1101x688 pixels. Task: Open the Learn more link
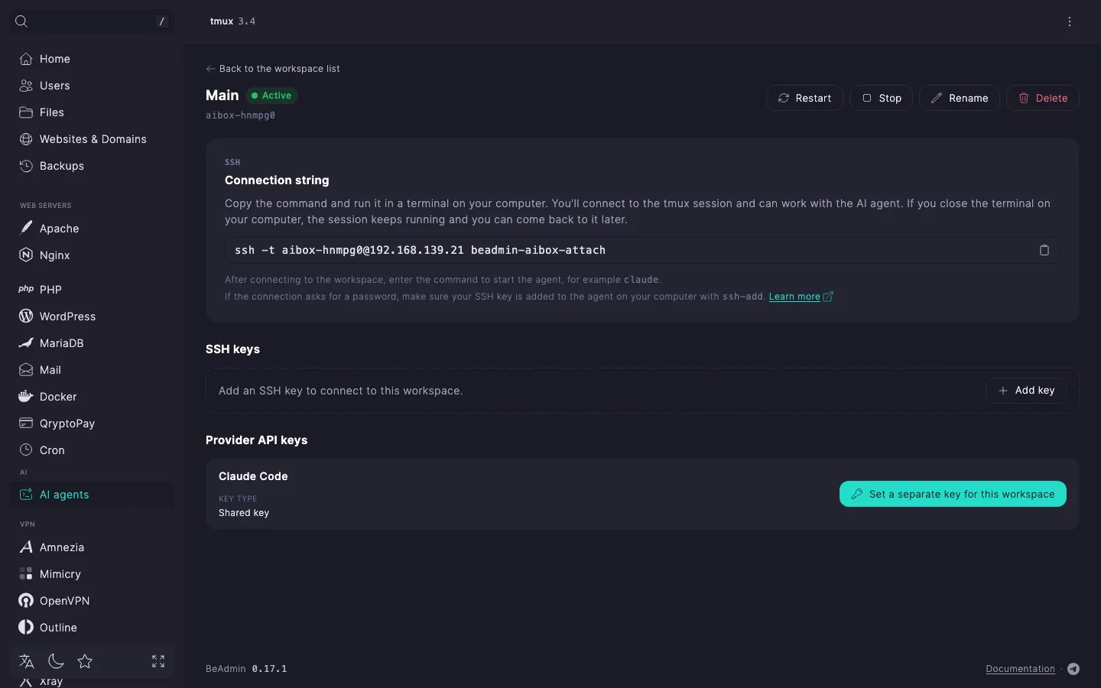click(x=801, y=297)
